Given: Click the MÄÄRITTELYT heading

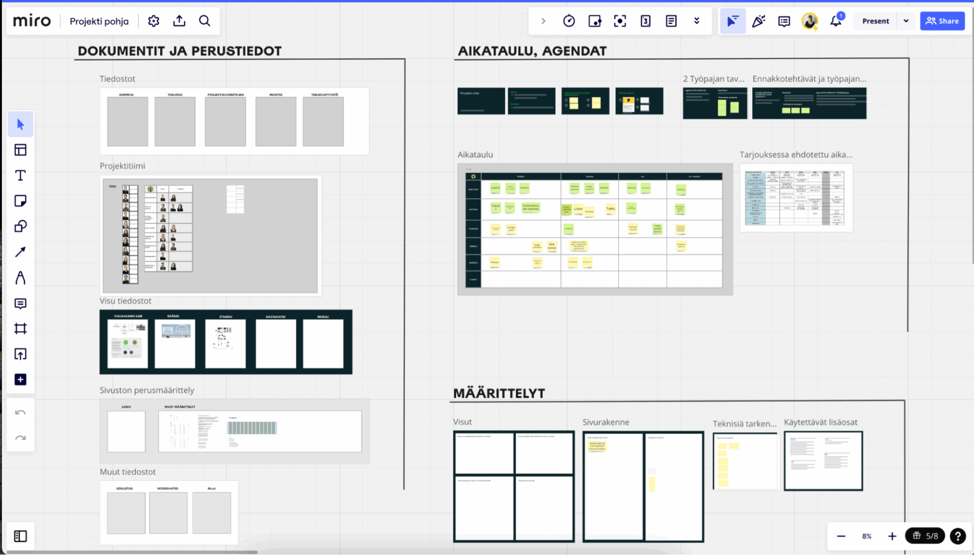Looking at the screenshot, I should (499, 393).
